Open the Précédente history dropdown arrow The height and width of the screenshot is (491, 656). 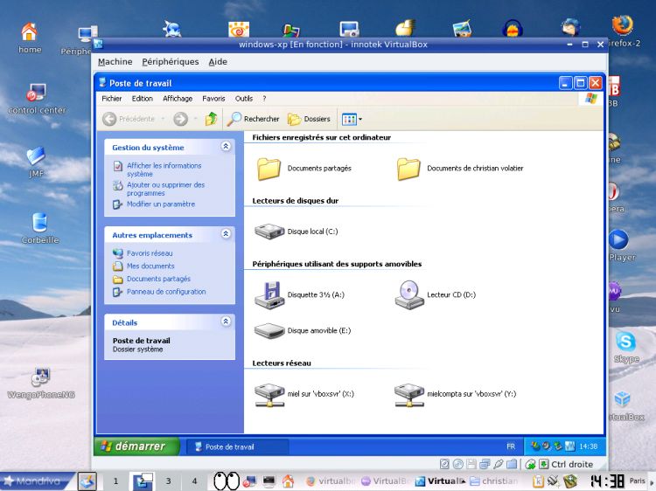tap(164, 119)
